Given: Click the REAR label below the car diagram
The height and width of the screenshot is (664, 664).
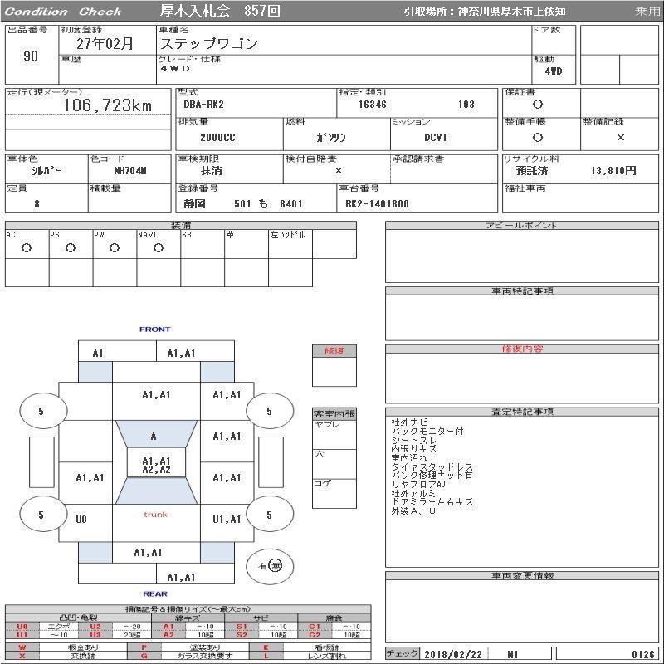Looking at the screenshot, I should coord(155,593).
